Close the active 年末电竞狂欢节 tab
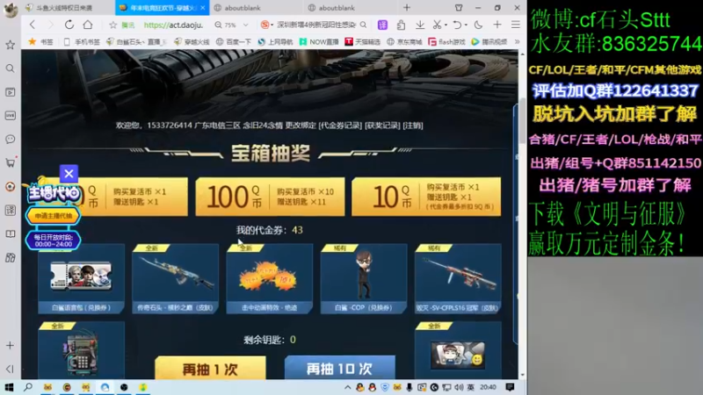Screen dimensions: 703x395 click(x=203, y=8)
